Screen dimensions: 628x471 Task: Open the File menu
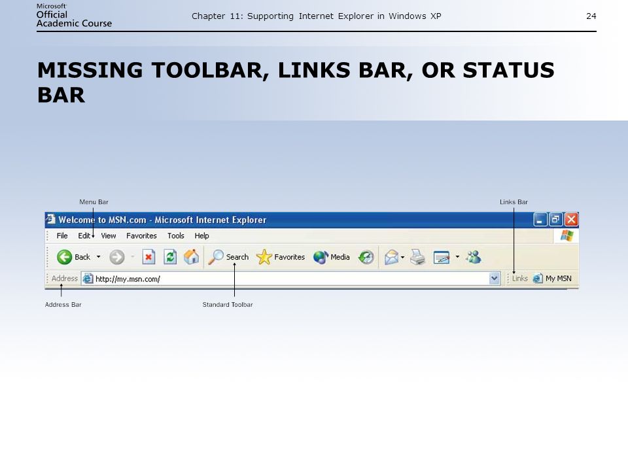[x=62, y=236]
